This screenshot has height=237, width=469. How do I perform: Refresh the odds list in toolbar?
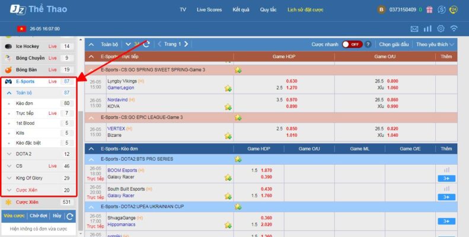tap(146, 44)
